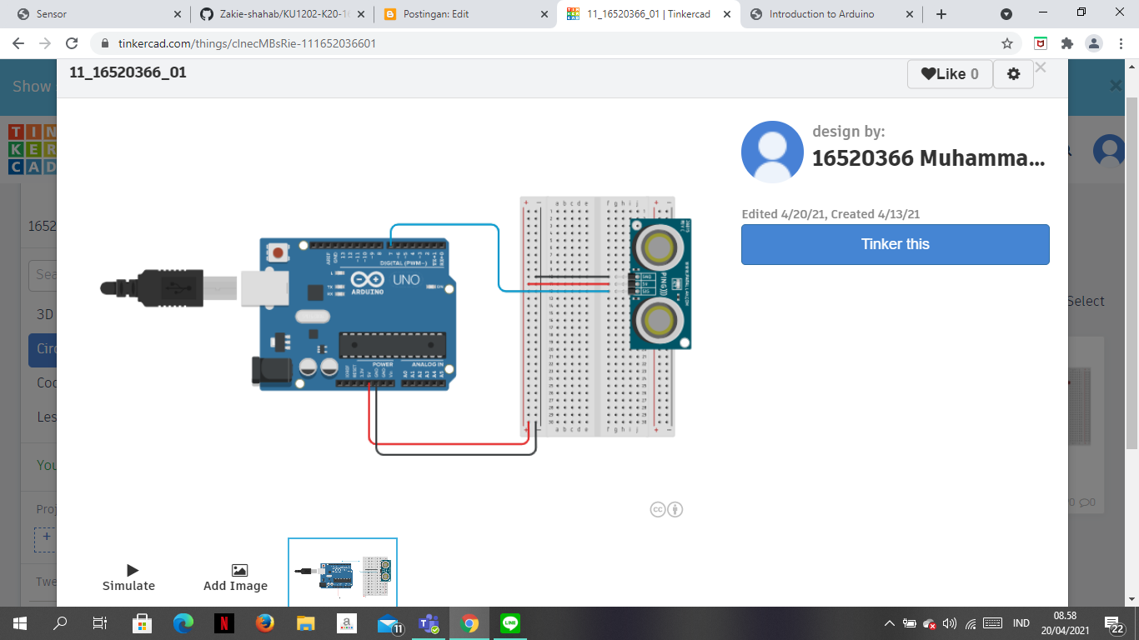Screen dimensions: 1139x640
Task: Close the design modal with X
Action: pos(1040,68)
